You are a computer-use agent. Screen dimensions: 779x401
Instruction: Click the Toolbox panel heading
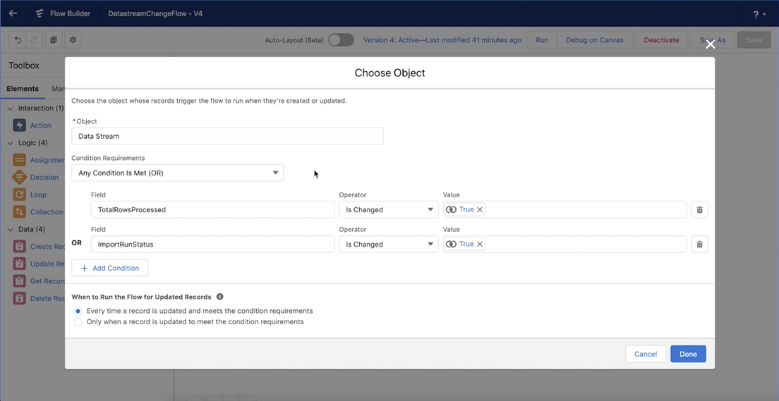click(24, 66)
